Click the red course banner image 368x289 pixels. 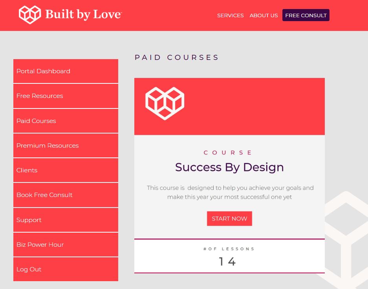pos(251,106)
